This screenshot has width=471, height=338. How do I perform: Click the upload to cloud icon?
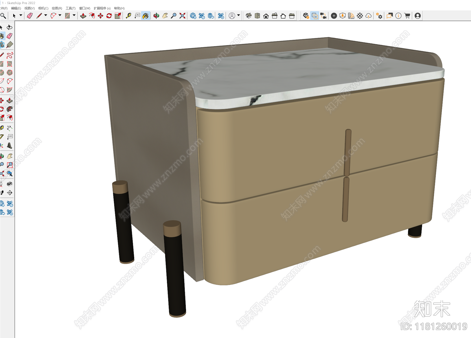click(369, 16)
